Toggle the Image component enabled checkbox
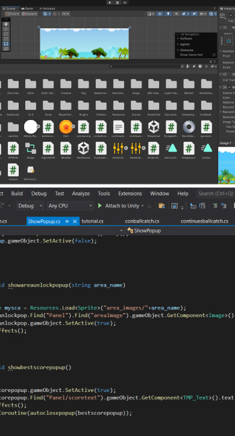 [x=230, y=87]
